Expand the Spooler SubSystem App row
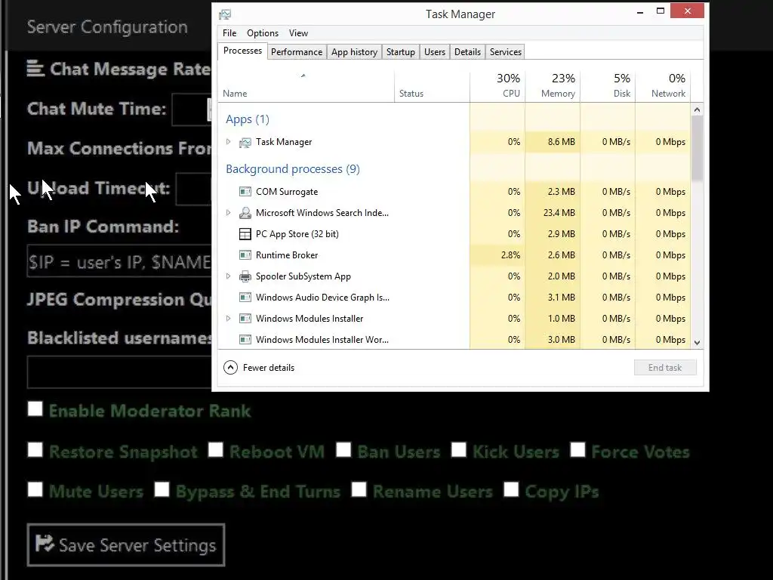The height and width of the screenshot is (580, 773). (228, 276)
